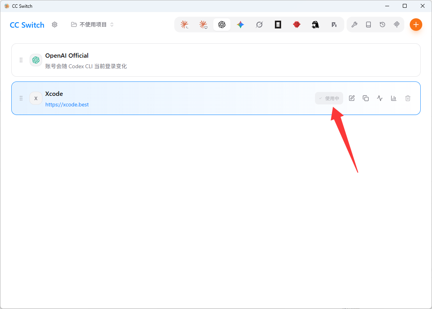Open the book icon in toolbar
The height and width of the screenshot is (309, 432).
(x=368, y=25)
